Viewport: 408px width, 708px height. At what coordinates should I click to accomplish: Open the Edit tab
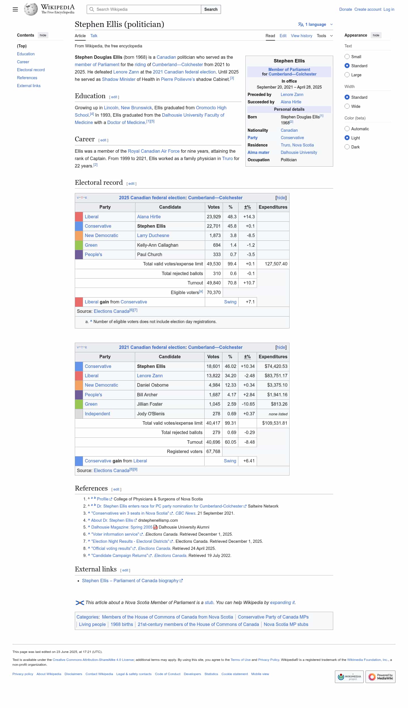point(283,36)
